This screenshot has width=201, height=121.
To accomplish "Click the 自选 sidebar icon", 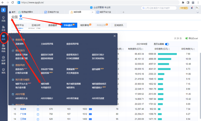I will point(3,19).
